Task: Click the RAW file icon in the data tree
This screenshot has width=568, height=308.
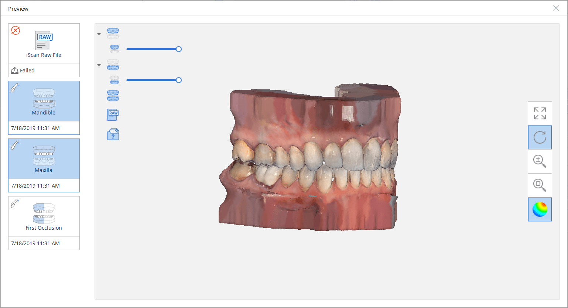Action: coord(113,115)
